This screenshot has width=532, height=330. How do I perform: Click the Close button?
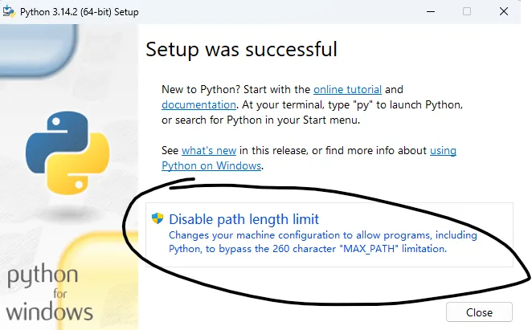[479, 312]
